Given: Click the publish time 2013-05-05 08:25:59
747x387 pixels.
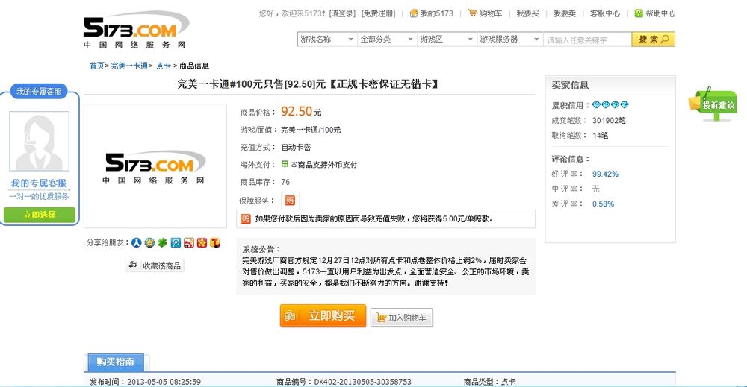Looking at the screenshot, I should coord(164,381).
